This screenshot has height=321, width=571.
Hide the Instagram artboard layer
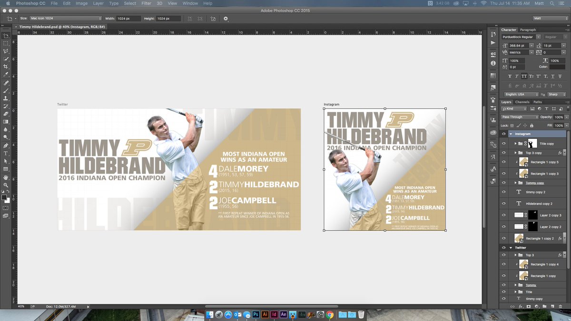[x=504, y=134]
